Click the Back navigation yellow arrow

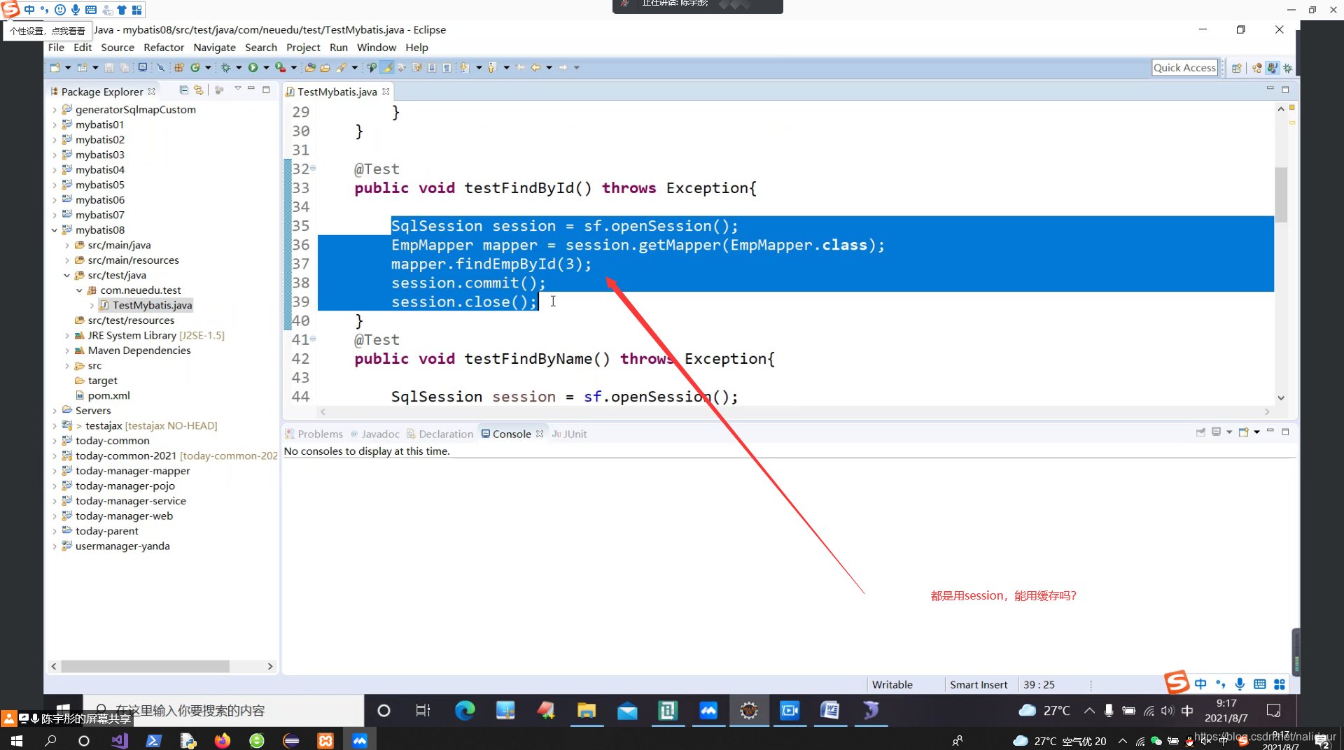tap(536, 68)
